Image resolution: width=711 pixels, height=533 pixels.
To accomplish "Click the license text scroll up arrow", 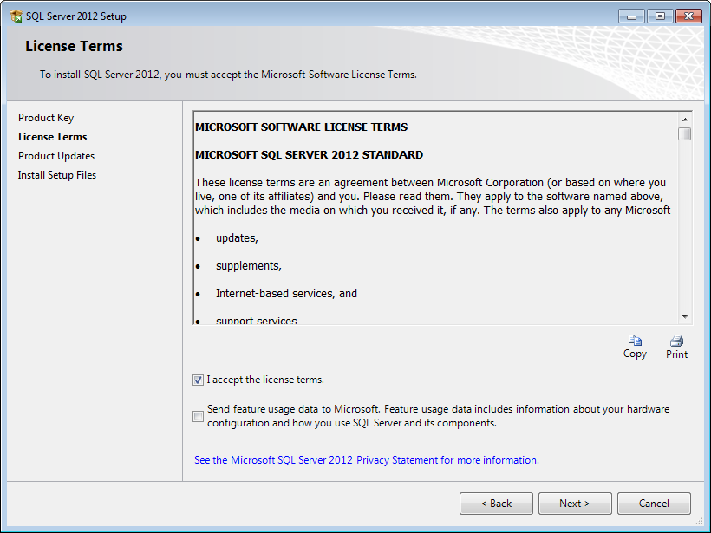I will [x=685, y=120].
